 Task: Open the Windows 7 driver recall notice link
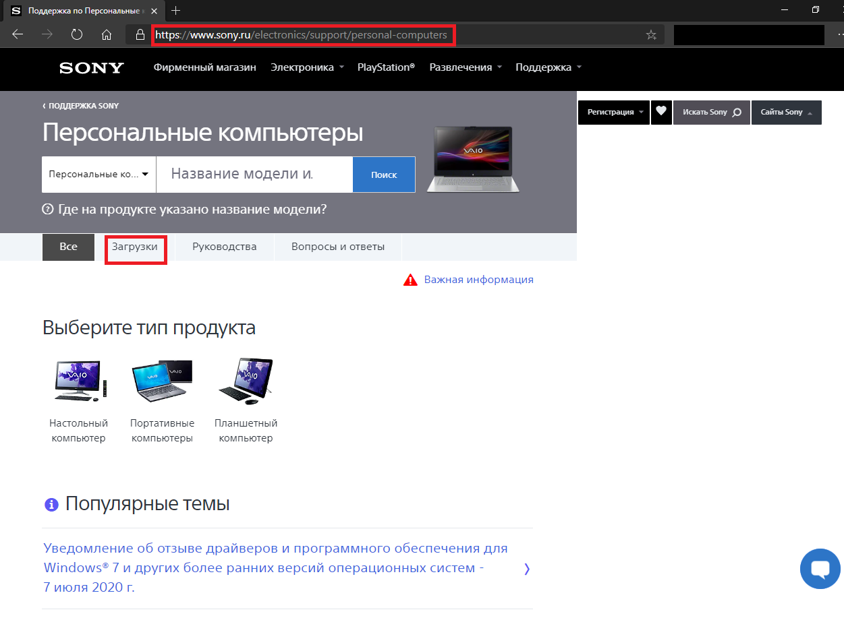click(276, 567)
